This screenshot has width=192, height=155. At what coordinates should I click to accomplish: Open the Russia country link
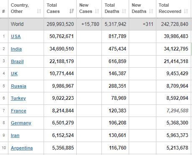(x=18, y=86)
